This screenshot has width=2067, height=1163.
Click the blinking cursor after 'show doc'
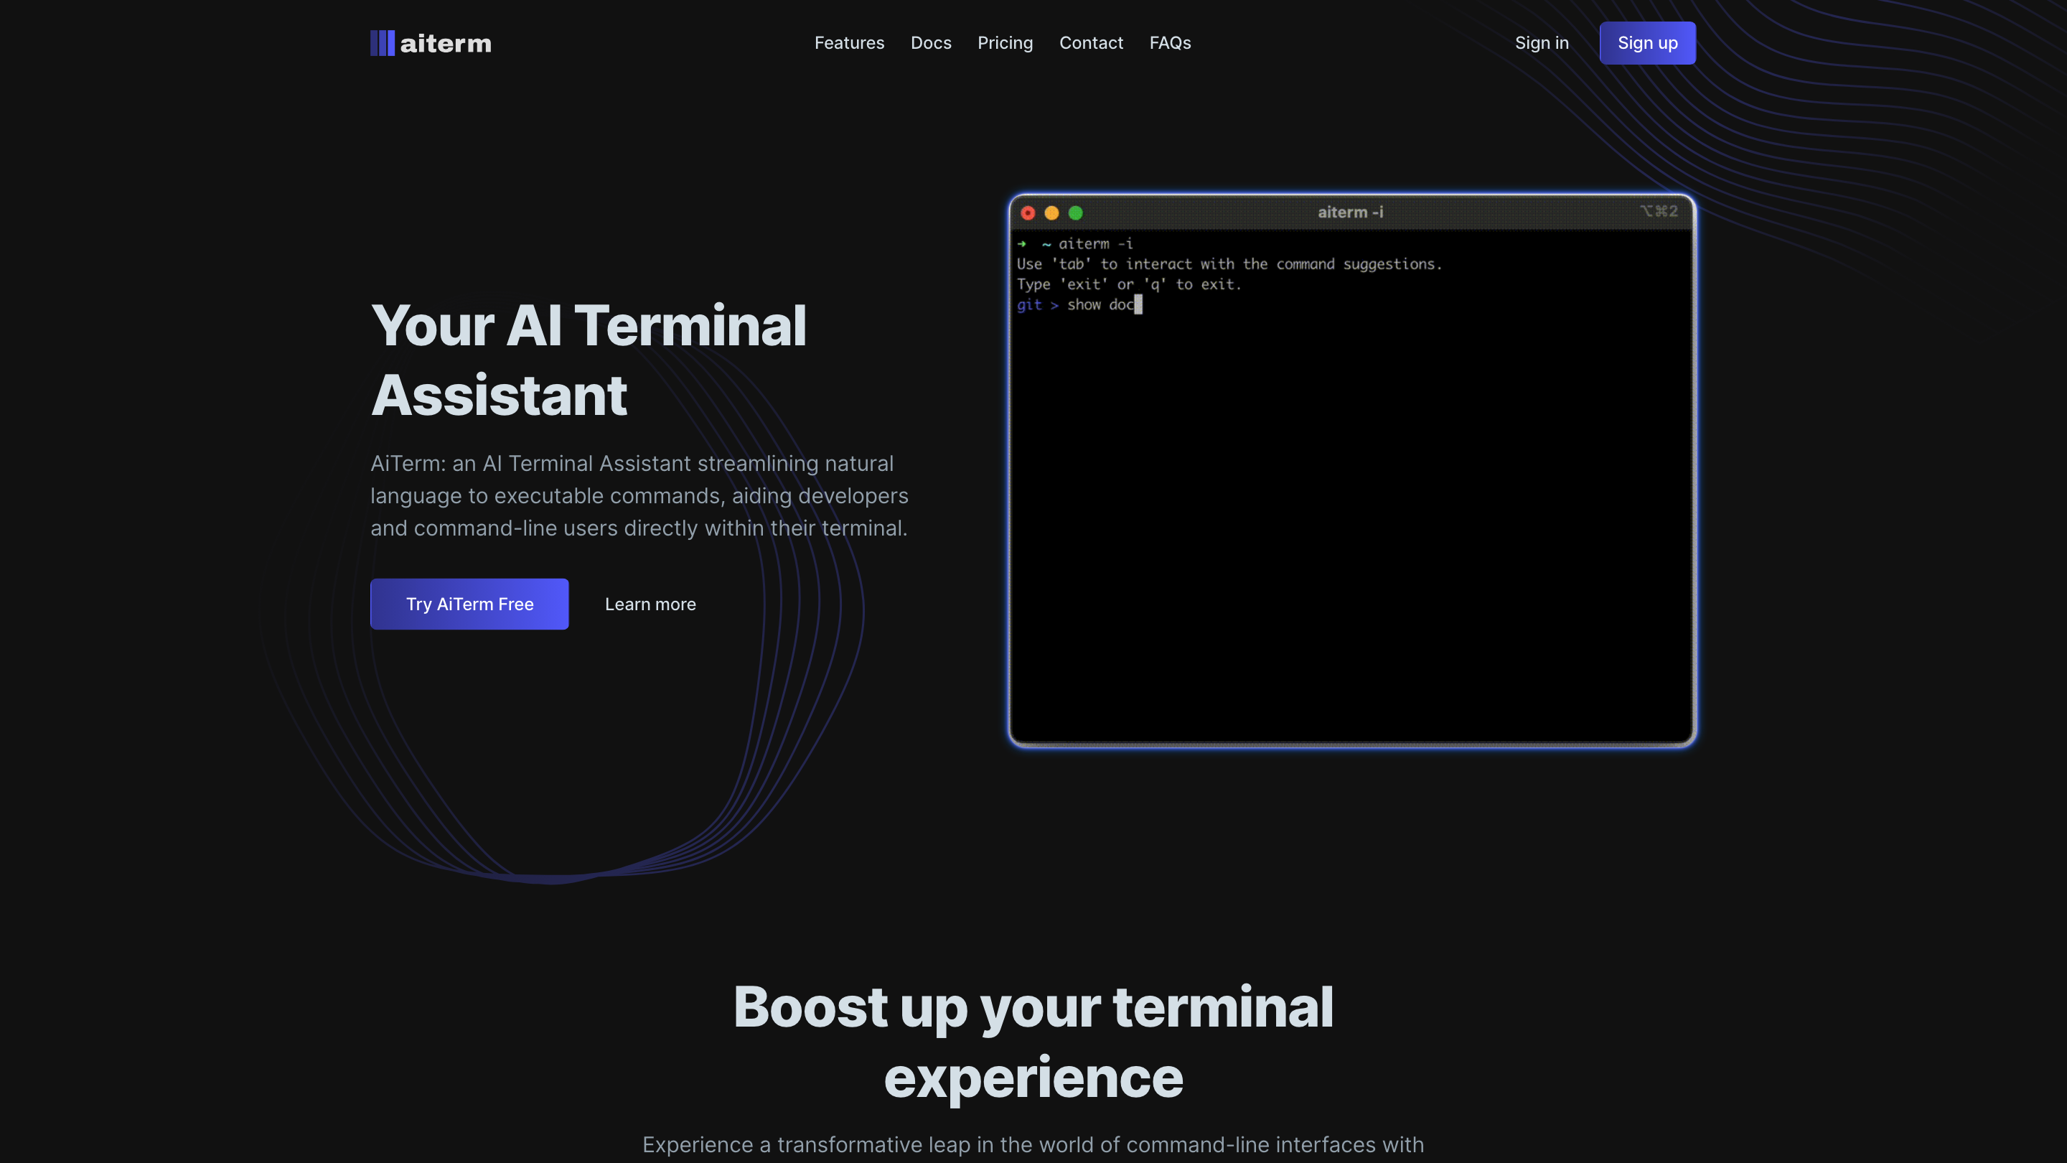[x=1138, y=305]
